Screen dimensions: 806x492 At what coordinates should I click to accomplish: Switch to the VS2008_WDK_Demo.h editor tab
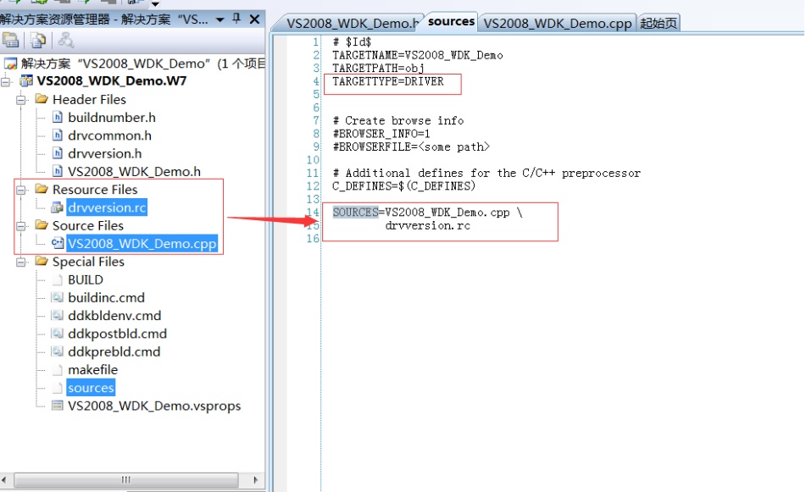pyautogui.click(x=352, y=23)
